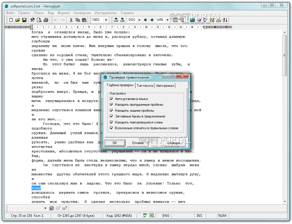Uncheck Находить пропущенные пробелы
Image resolution: width=292 pixels, height=224 pixels.
(x=111, y=105)
